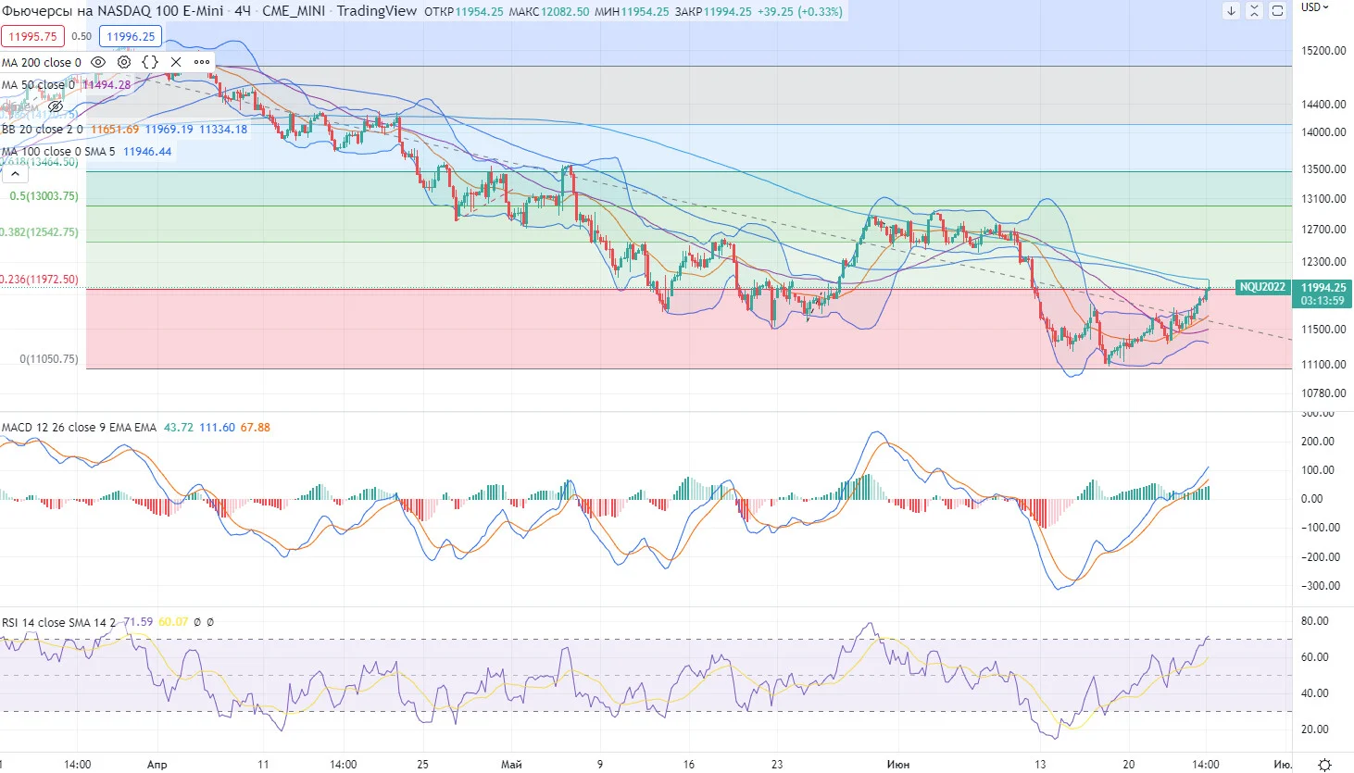Image resolution: width=1354 pixels, height=773 pixels.
Task: Click the MACD signal value 67.88
Action: coord(256,428)
